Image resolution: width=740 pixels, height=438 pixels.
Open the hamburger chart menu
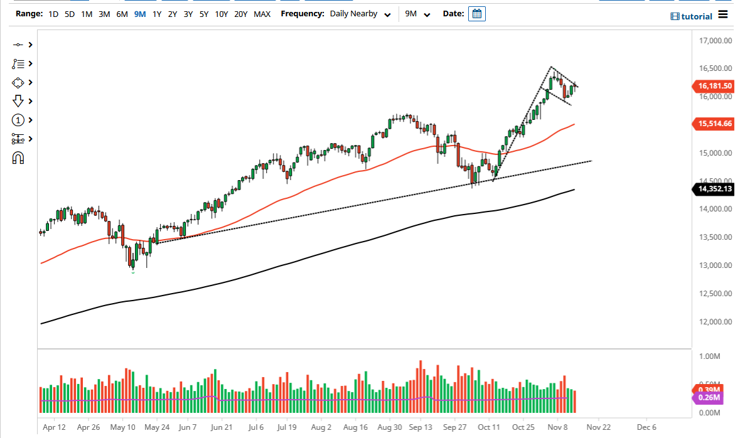click(723, 15)
